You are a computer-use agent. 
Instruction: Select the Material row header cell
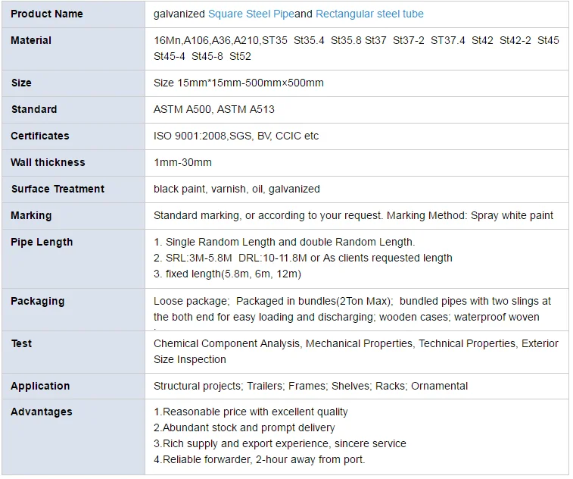pos(32,40)
